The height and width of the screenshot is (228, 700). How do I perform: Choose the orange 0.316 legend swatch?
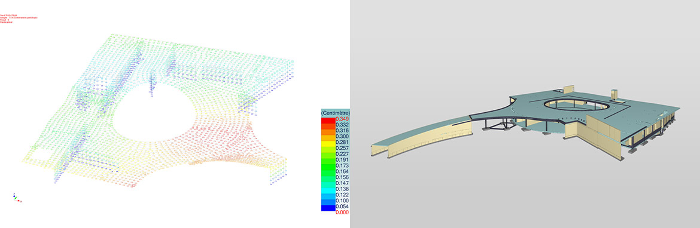[328, 131]
